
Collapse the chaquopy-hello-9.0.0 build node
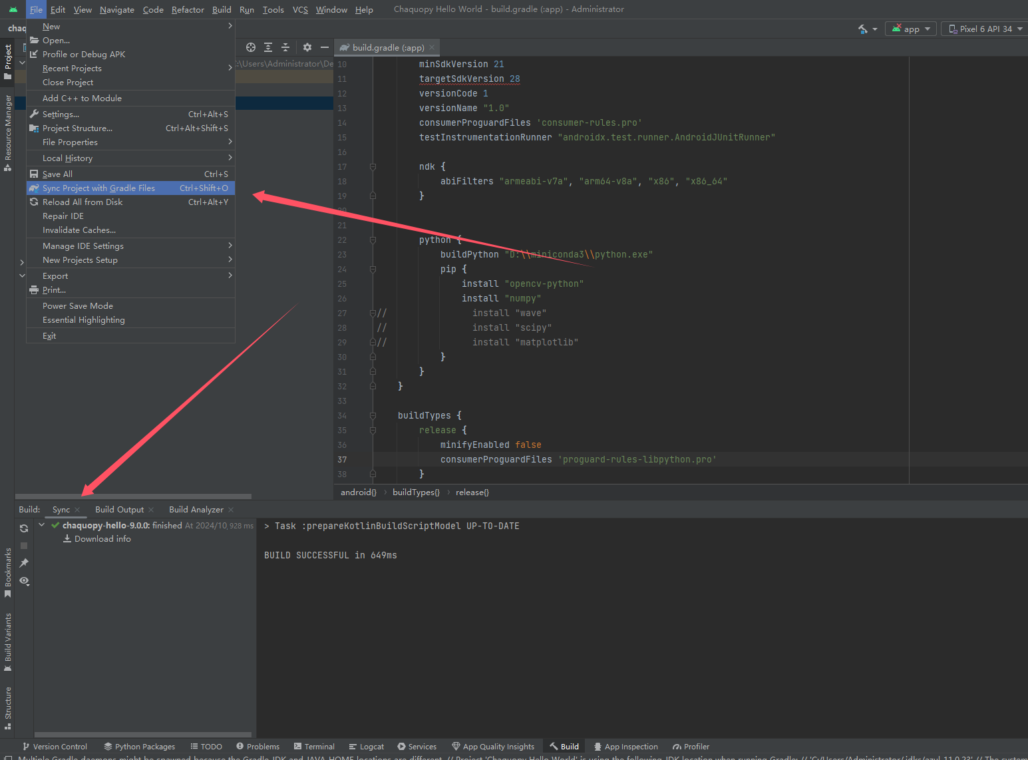(x=41, y=524)
